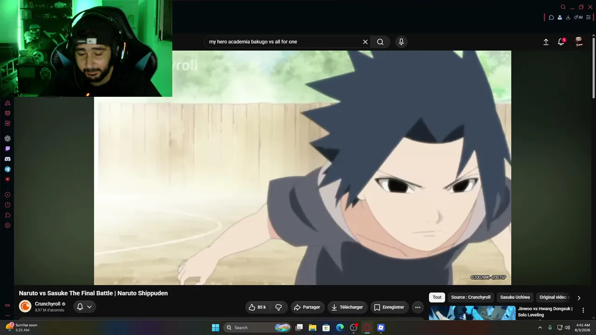This screenshot has width=596, height=335.
Task: Open the toolbar extensions cube icon
Action: 551,17
